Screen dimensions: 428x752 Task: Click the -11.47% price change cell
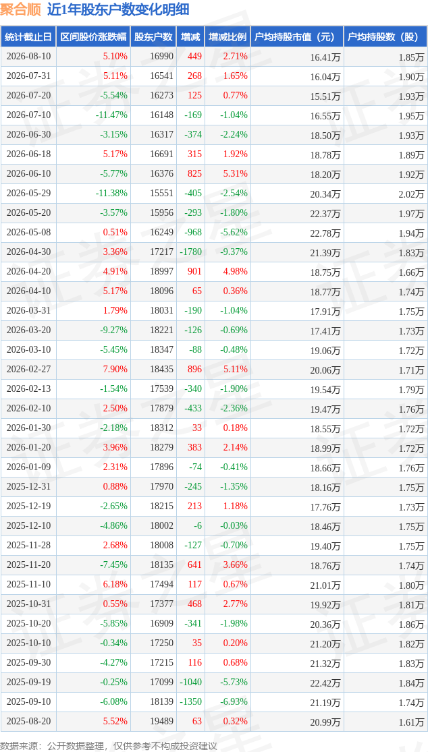coord(93,115)
